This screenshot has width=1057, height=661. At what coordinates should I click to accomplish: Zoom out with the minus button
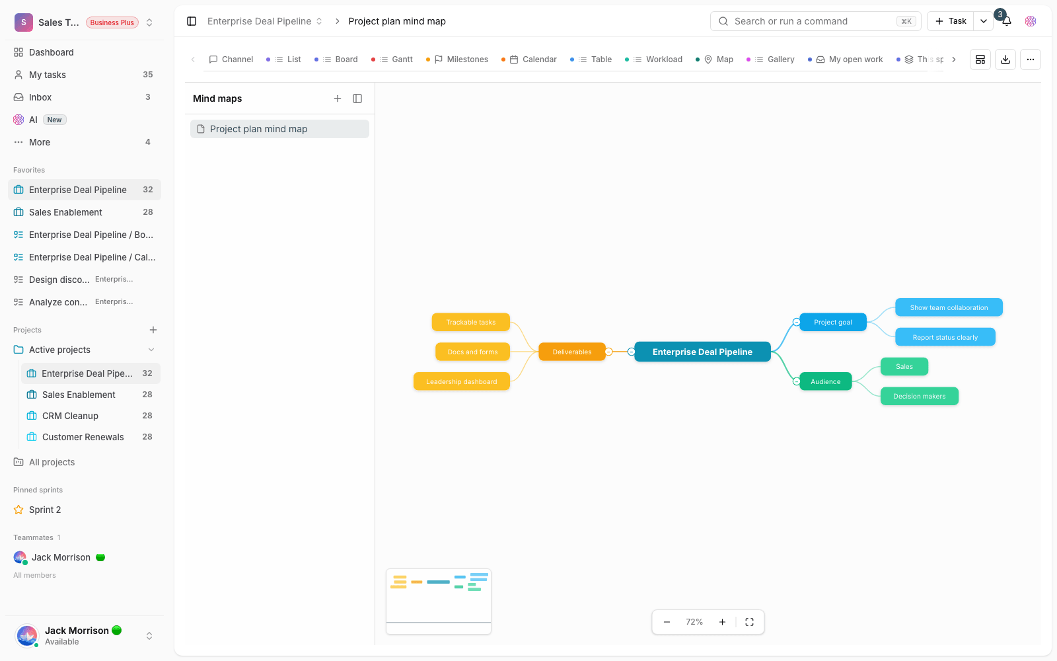tap(667, 622)
